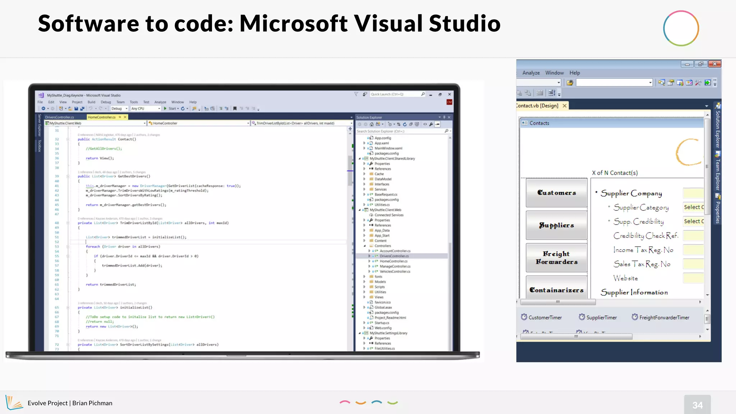Click the Refresh icon in Solution Explorer
The image size is (736, 414).
tap(405, 124)
